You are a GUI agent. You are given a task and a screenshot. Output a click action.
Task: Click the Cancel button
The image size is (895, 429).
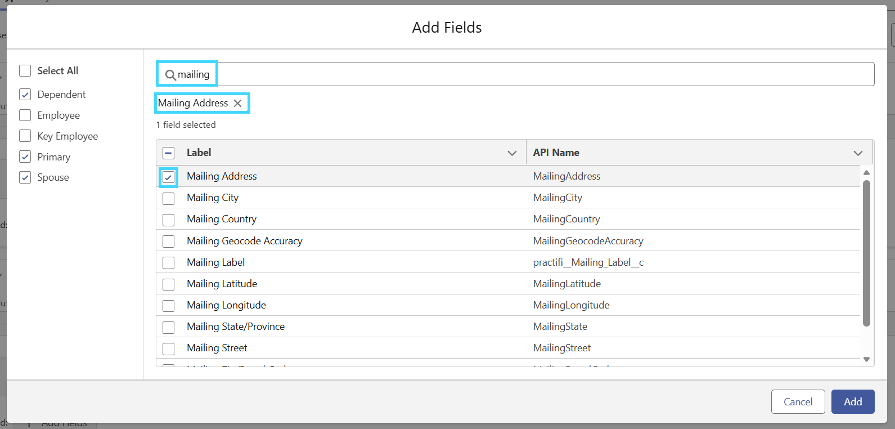[x=798, y=401]
